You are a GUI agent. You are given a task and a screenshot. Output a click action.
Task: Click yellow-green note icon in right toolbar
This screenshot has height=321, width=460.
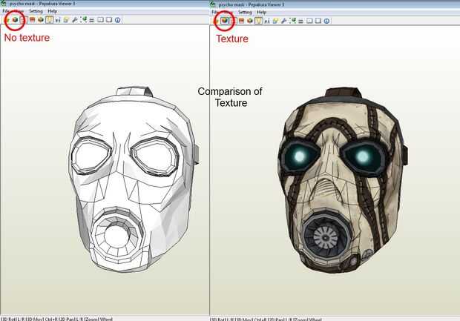click(x=275, y=21)
